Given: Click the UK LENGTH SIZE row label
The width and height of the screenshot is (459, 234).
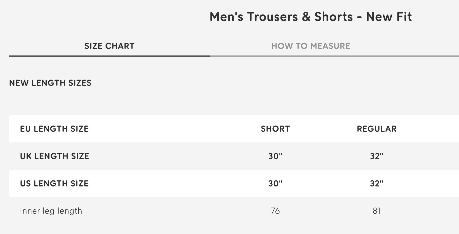Looking at the screenshot, I should 55,156.
